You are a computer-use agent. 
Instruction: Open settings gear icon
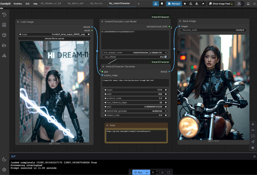coord(4,170)
